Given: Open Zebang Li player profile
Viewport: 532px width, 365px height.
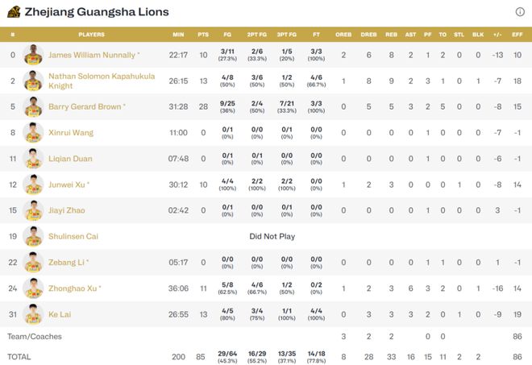Looking at the screenshot, I should pyautogui.click(x=69, y=263).
